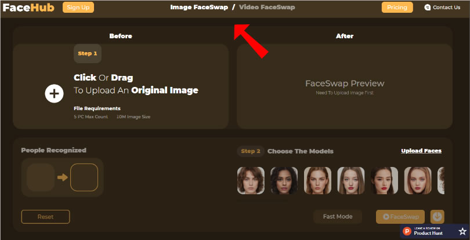Click the Upload Faces link
This screenshot has width=470, height=240.
421,151
